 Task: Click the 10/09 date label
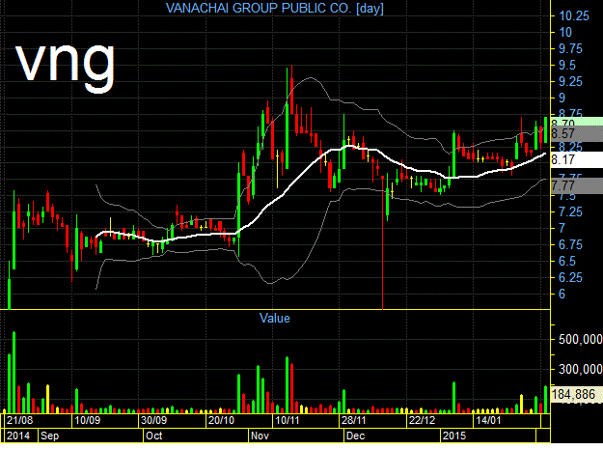click(87, 420)
